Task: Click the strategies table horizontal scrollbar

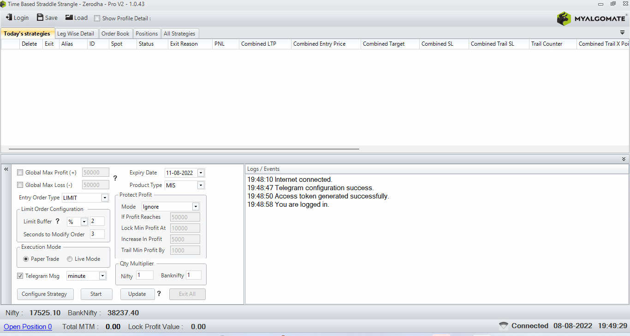Action: [x=184, y=149]
